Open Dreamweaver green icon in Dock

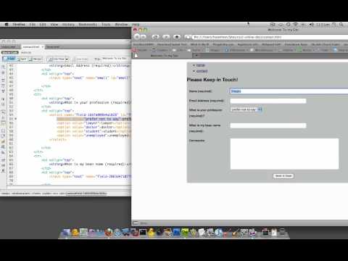click(185, 233)
